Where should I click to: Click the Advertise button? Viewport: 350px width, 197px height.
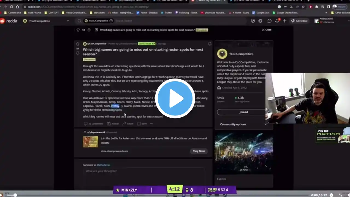pyautogui.click(x=299, y=21)
